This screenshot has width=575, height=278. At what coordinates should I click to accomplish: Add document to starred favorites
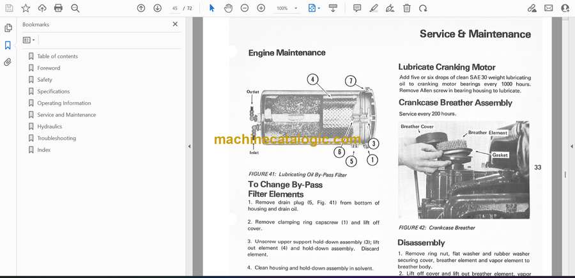(x=26, y=8)
